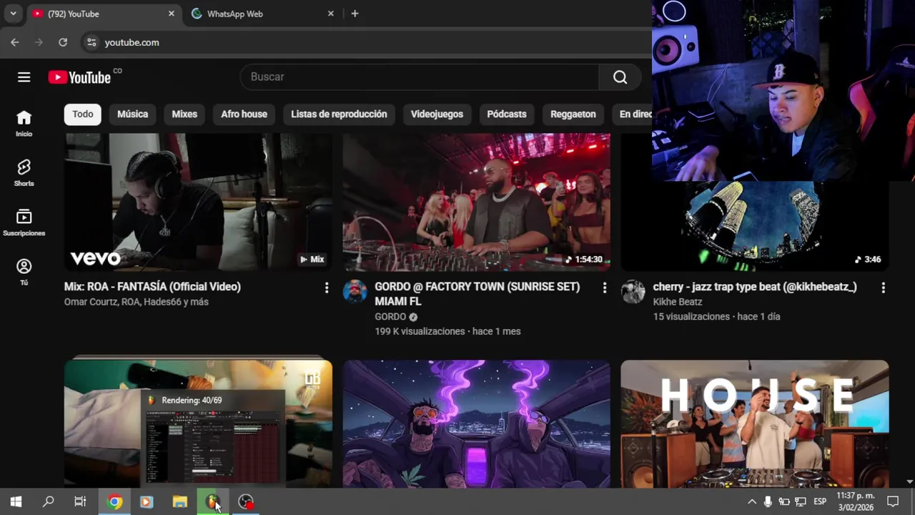Expand the tab search dropdown arrow
This screenshot has width=915, height=515.
(x=13, y=14)
